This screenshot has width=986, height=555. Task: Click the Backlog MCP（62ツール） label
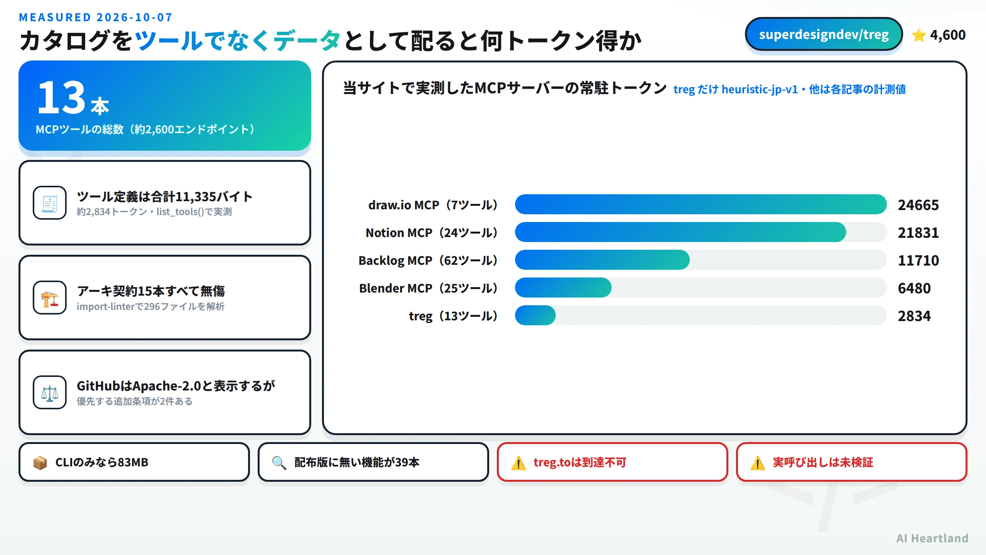pos(429,261)
